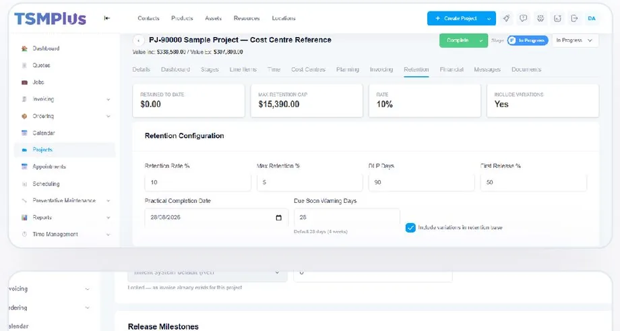Screen dimensions: 620x331
Task: Switch to the Cost Centres tab
Action: click(308, 69)
